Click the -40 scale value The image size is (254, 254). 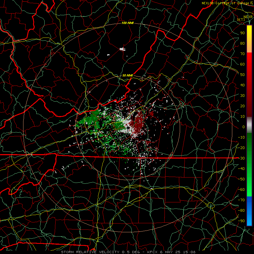(x=241, y=169)
